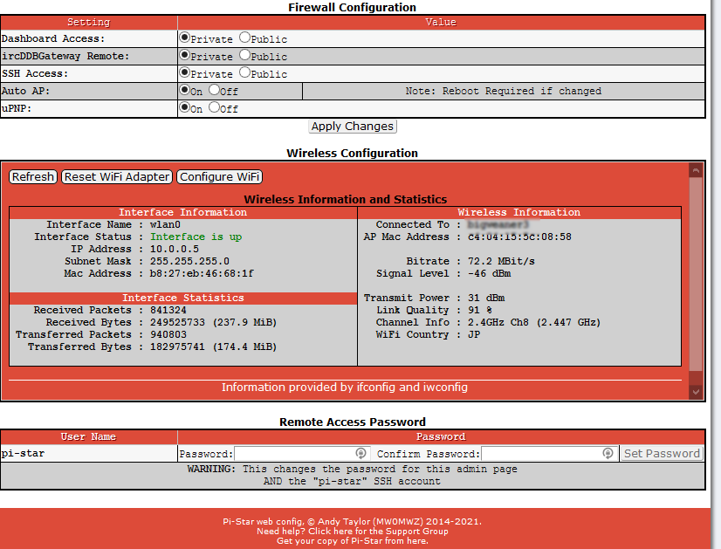Screen dimensions: 721x549
Task: Click the wireless panel scroll-up arrow
Action: coord(696,170)
